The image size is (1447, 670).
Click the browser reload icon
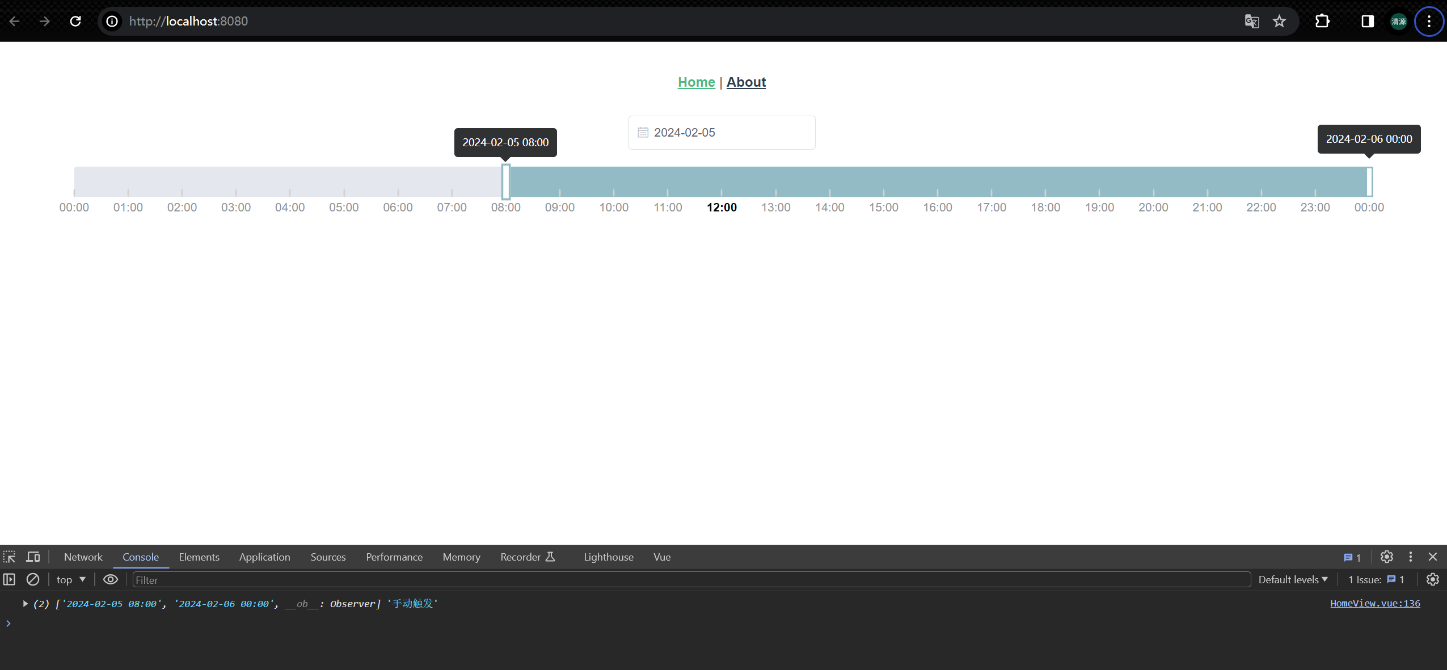tap(75, 22)
